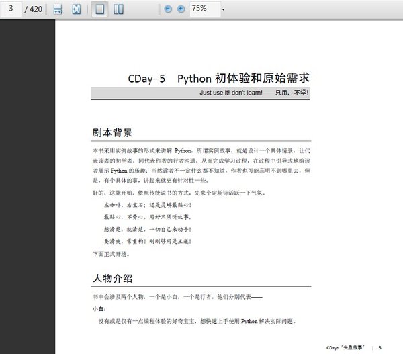The image size is (403, 354).
Task: Click the footer text CDays "光盘故事"
Action: [345, 347]
